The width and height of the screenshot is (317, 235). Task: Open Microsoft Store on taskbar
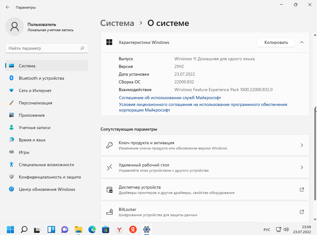pos(106,229)
